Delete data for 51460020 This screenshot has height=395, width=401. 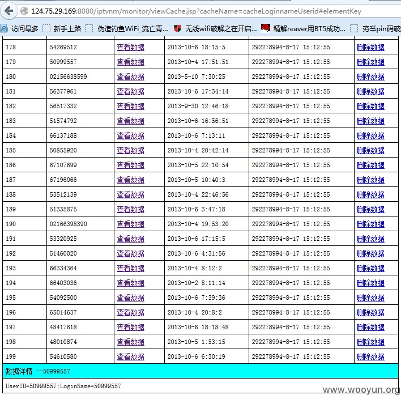point(370,253)
